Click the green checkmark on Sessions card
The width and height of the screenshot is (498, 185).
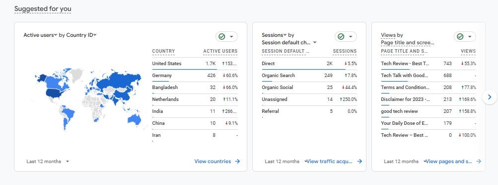point(341,37)
